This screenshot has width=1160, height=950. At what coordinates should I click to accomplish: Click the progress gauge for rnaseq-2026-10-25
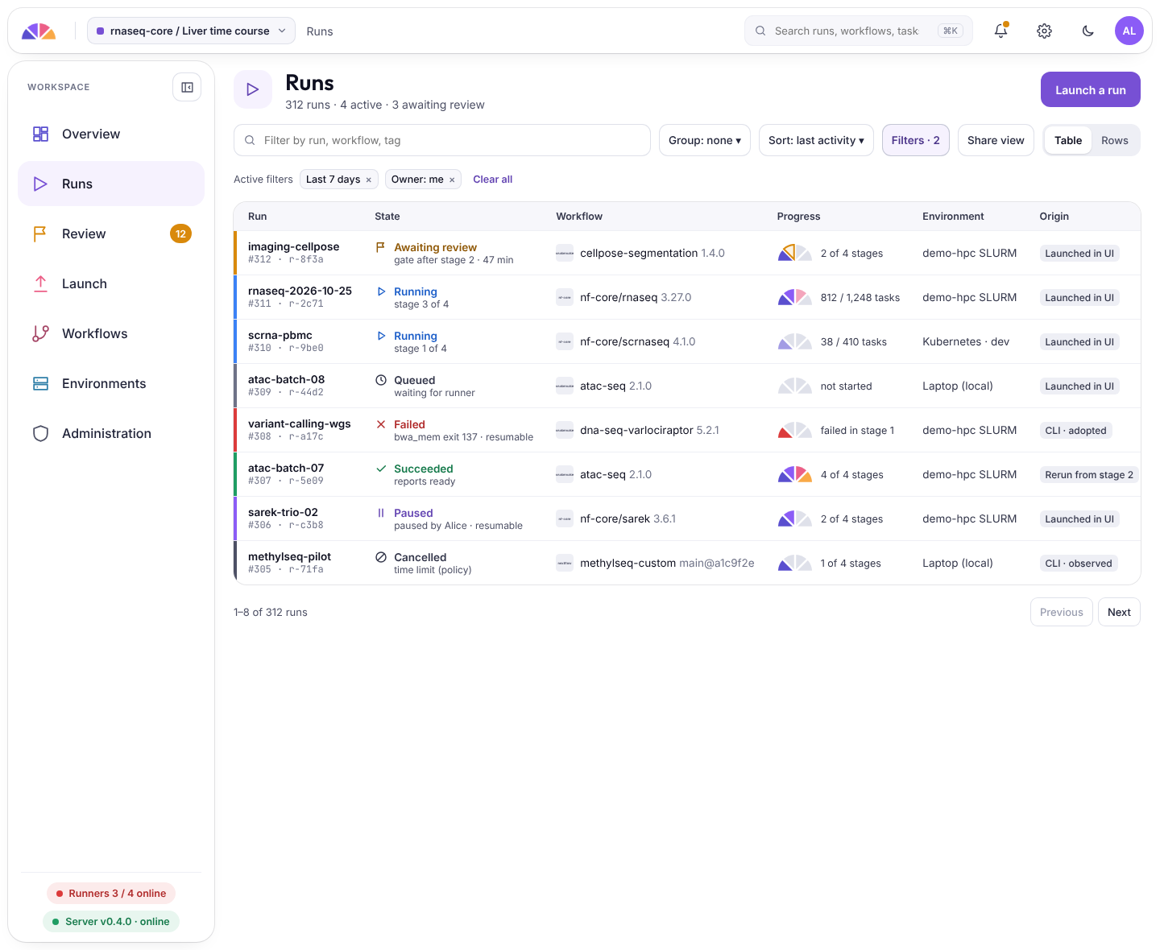(795, 297)
